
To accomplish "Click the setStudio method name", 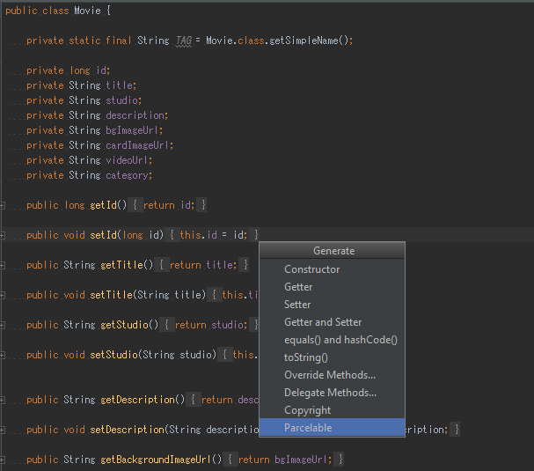I will (x=113, y=355).
